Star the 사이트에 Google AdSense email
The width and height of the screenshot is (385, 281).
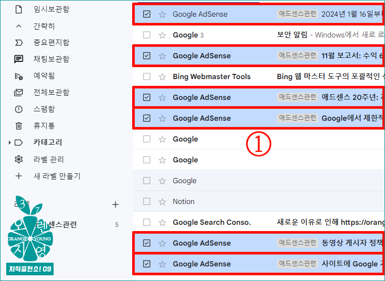[162, 264]
